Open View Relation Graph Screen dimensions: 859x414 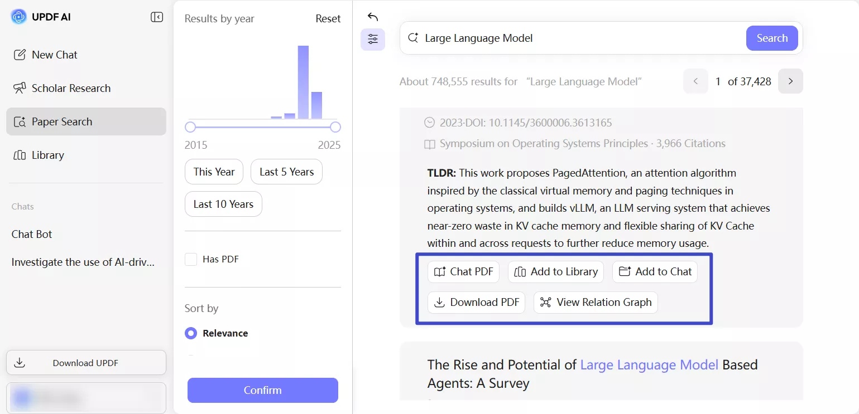point(596,303)
